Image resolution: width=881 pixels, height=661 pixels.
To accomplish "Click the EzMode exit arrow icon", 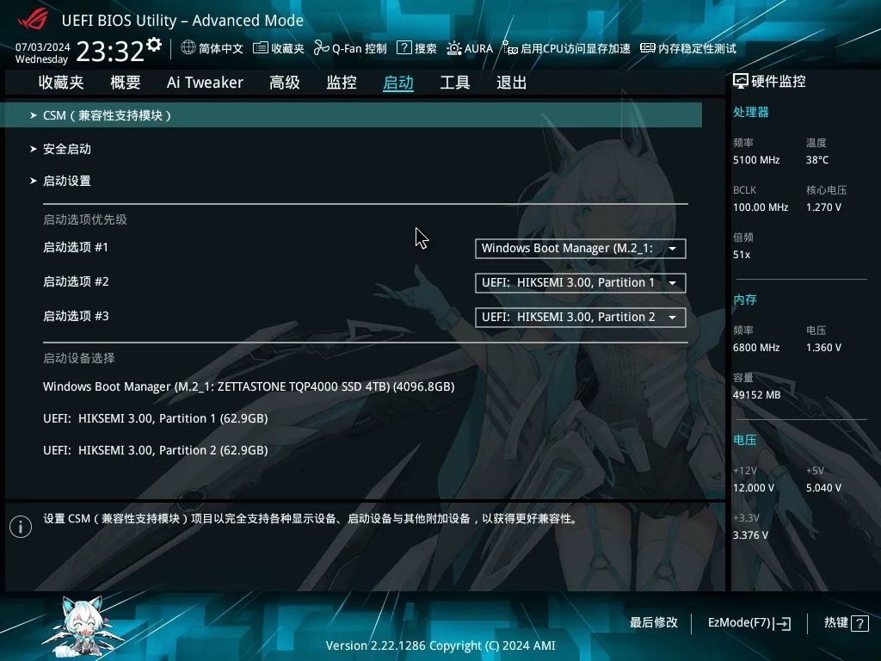I will (x=783, y=623).
